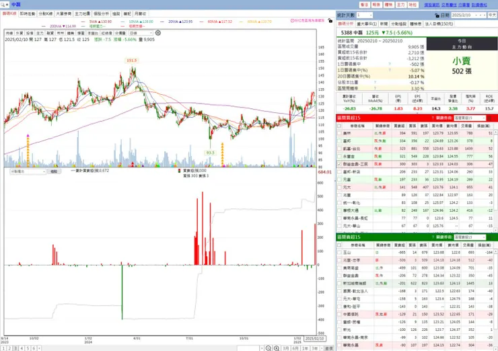Switch to the 即時走勢 tab

28,13
